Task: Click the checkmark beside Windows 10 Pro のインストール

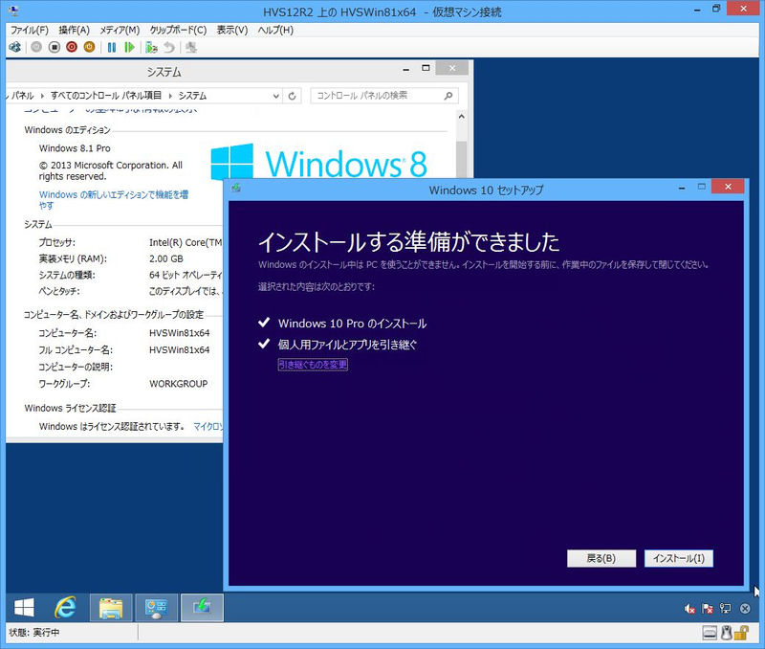Action: pyautogui.click(x=264, y=323)
